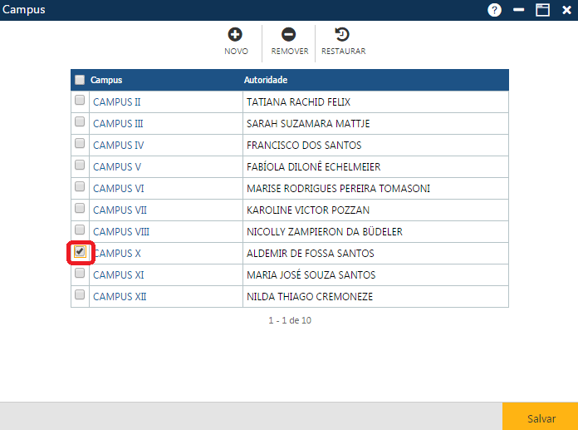Click the pagination total count 10

[306, 320]
